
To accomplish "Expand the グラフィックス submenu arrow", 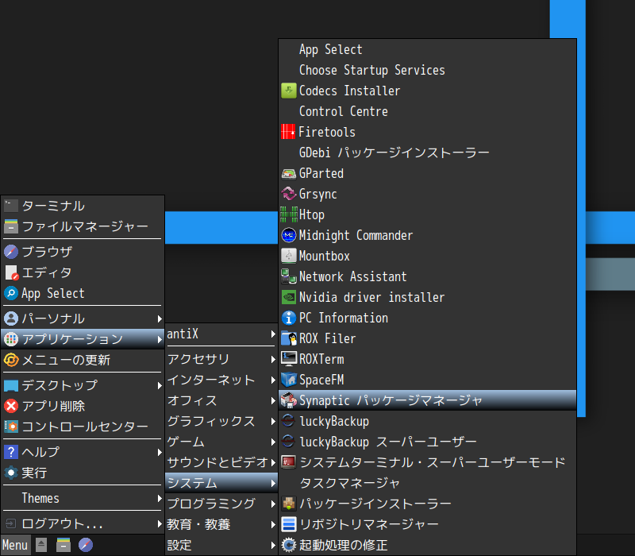I will point(273,422).
